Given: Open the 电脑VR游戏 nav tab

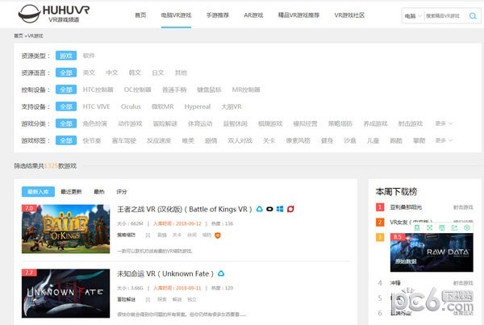Looking at the screenshot, I should (176, 15).
